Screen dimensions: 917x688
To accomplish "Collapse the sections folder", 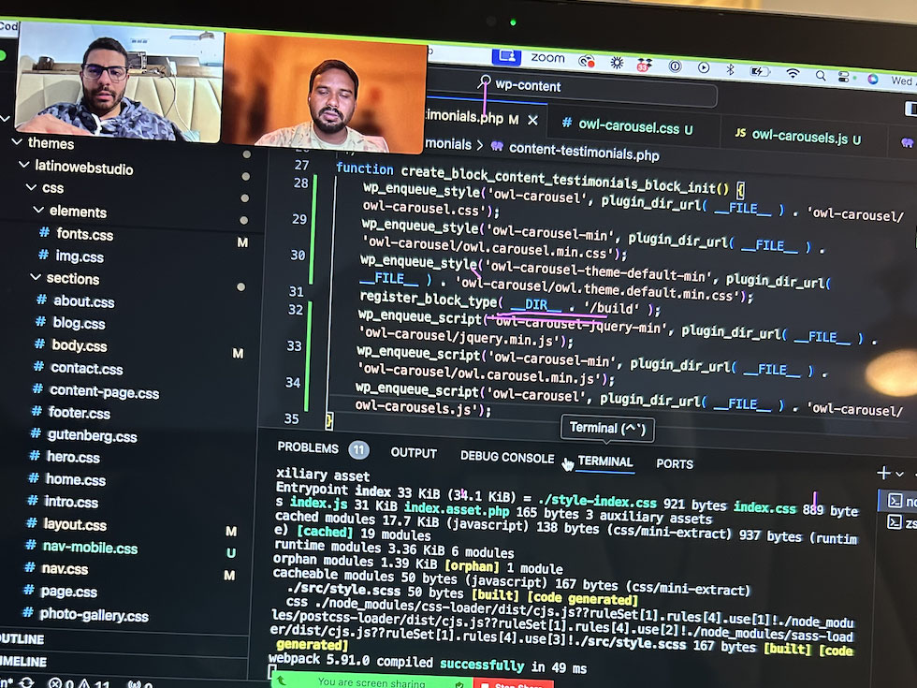I will click(36, 277).
